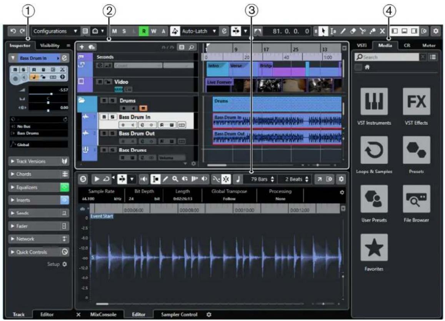Mute the Bass Drum In track

(x=104, y=117)
